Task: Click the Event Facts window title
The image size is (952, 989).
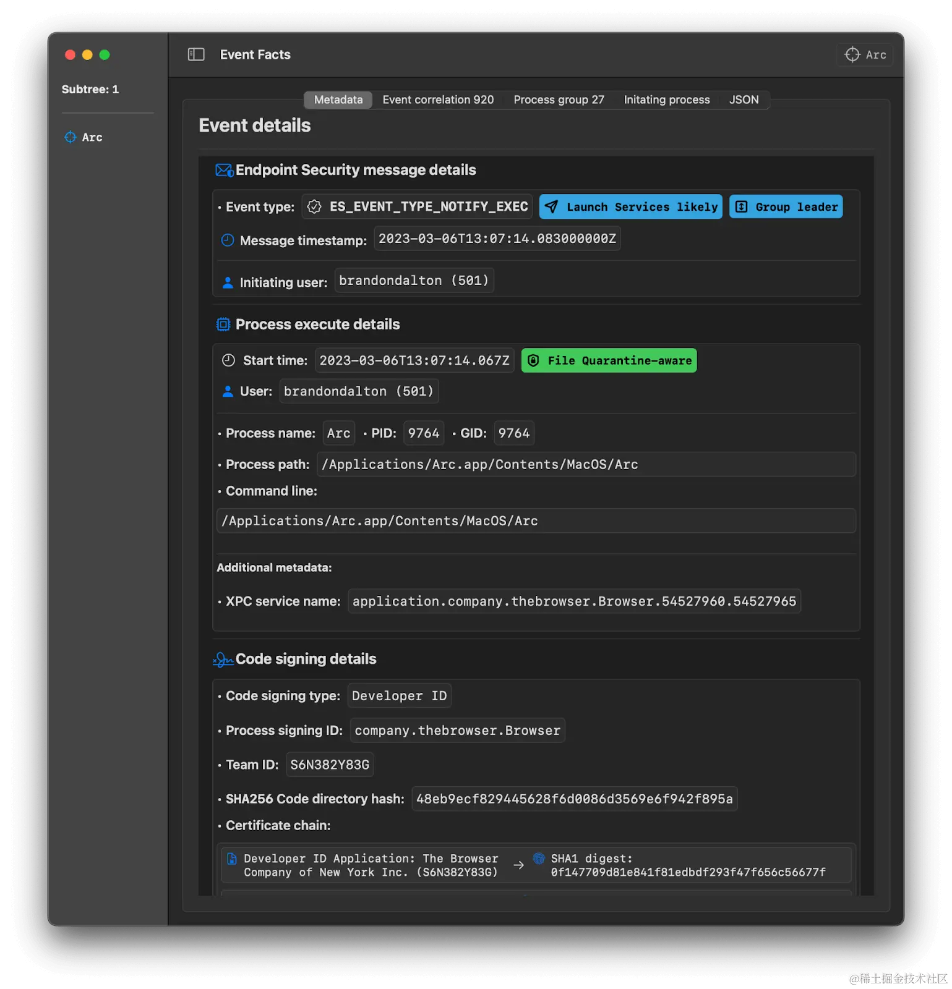Action: click(255, 54)
